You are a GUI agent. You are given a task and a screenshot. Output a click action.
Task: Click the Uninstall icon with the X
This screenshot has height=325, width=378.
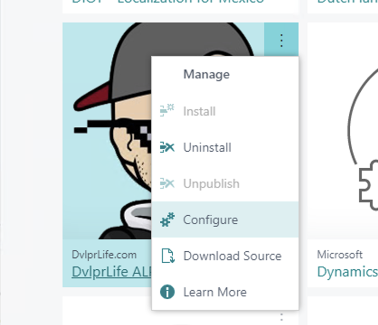167,147
